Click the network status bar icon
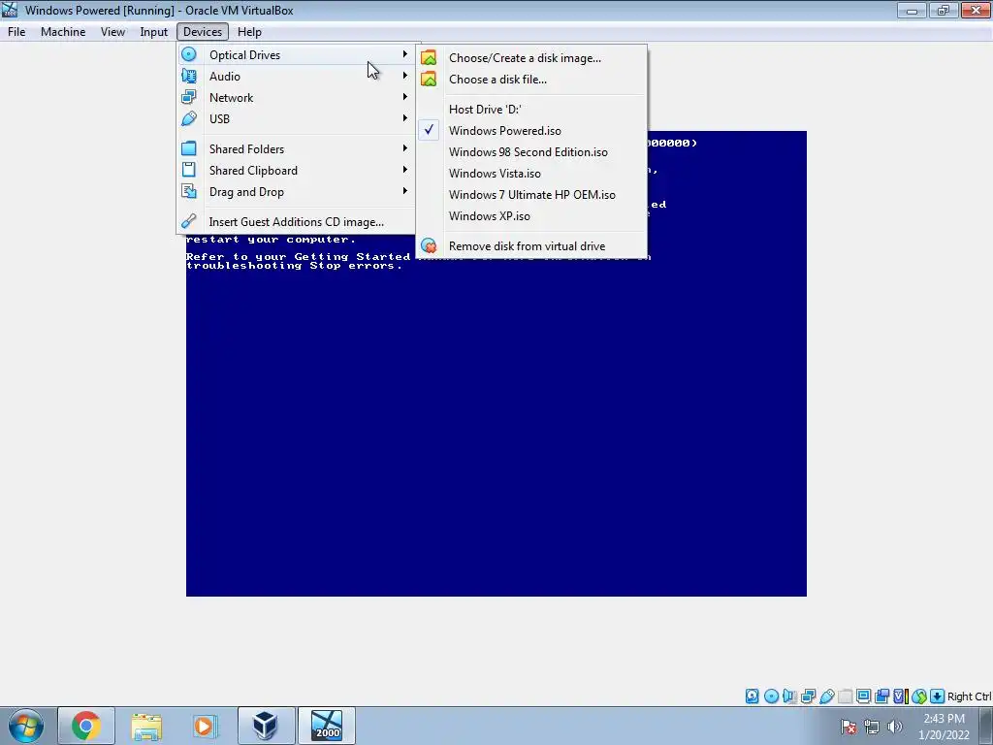 click(808, 696)
